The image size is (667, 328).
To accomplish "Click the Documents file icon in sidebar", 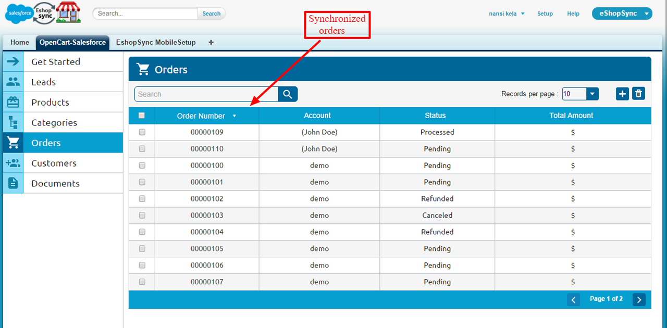I will (13, 183).
